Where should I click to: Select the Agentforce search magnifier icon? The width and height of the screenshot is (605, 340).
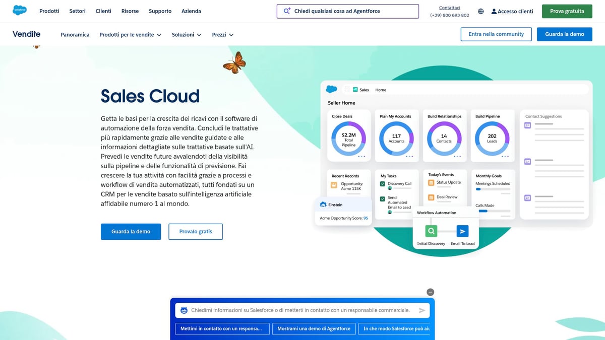[287, 11]
